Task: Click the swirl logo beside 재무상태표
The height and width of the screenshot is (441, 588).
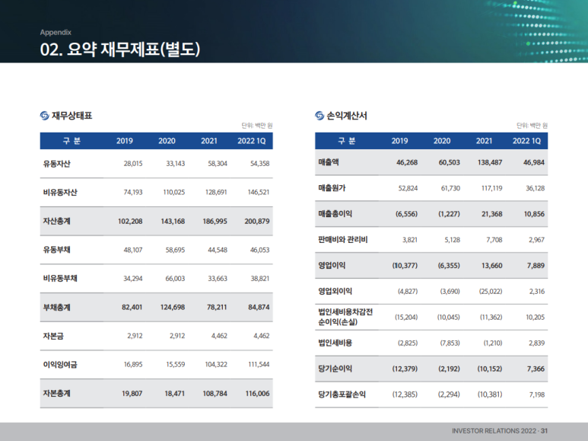Action: click(x=45, y=116)
